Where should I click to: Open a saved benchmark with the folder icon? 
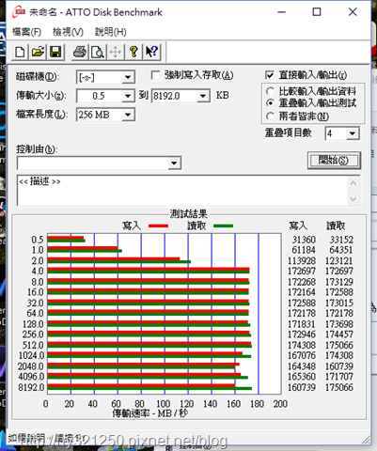click(x=38, y=52)
